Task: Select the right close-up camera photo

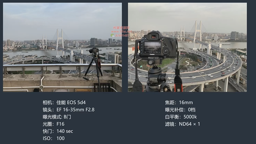Action: (x=188, y=47)
